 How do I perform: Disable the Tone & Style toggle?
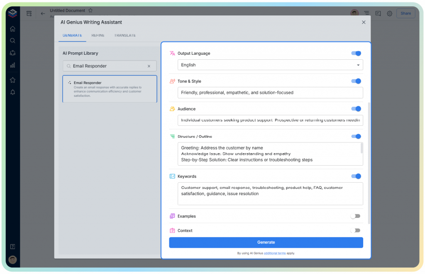tap(356, 81)
